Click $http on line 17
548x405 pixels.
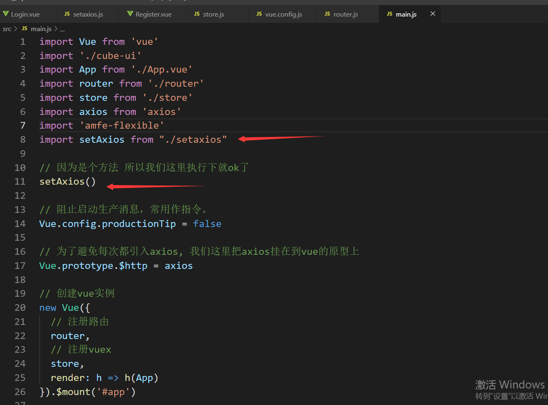pos(133,266)
